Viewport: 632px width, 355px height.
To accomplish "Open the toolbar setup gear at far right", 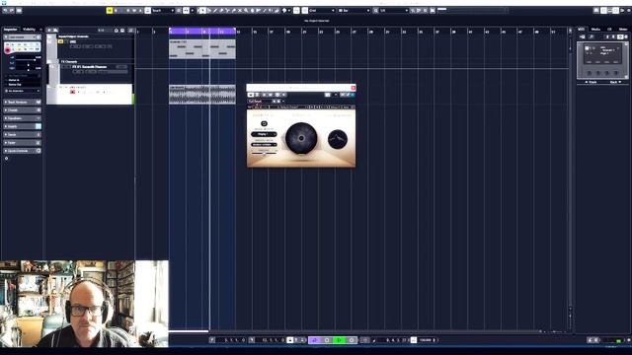I will pos(628,11).
